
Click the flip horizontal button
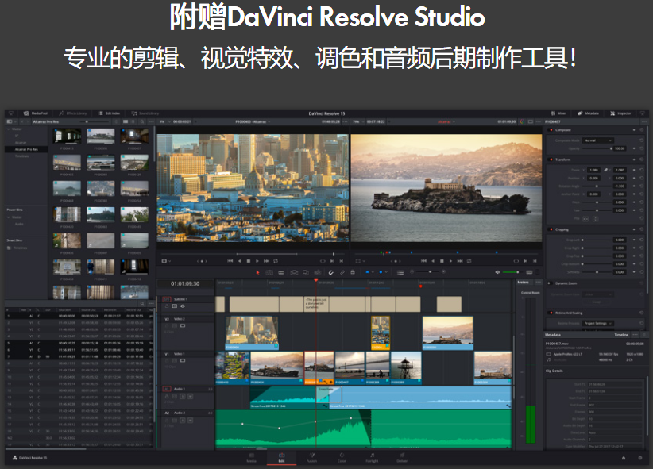(585, 218)
